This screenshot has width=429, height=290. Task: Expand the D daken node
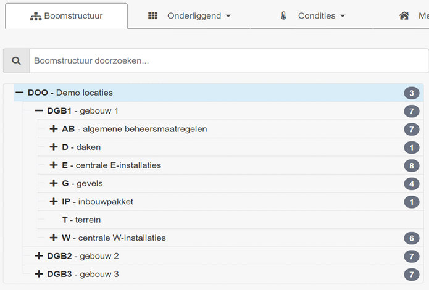point(54,147)
